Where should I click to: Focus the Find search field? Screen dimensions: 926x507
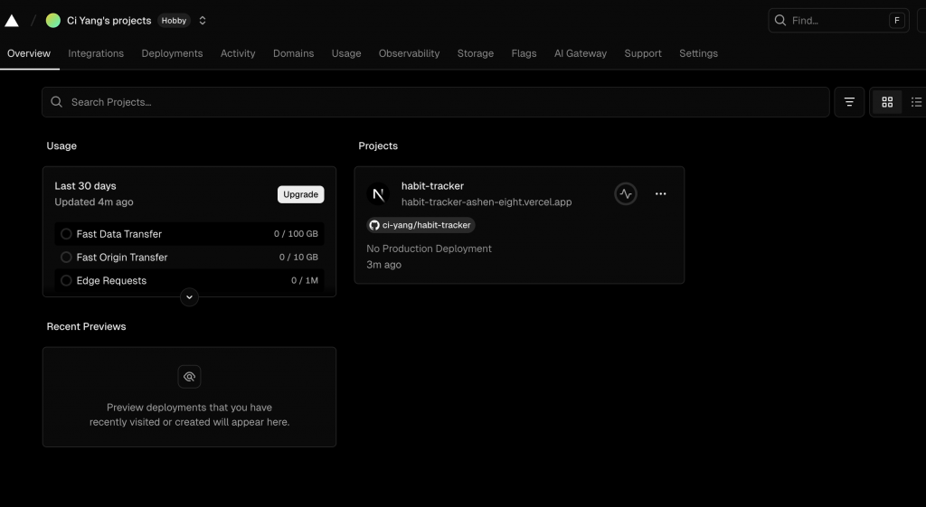click(x=838, y=21)
